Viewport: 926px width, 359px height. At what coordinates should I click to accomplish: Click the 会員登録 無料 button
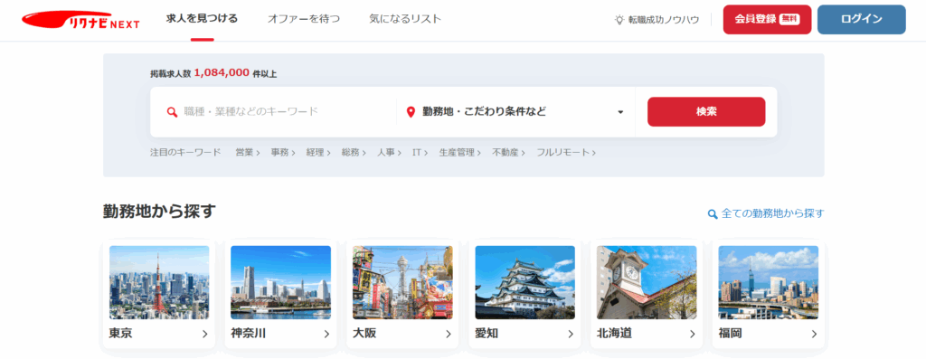pyautogui.click(x=767, y=20)
